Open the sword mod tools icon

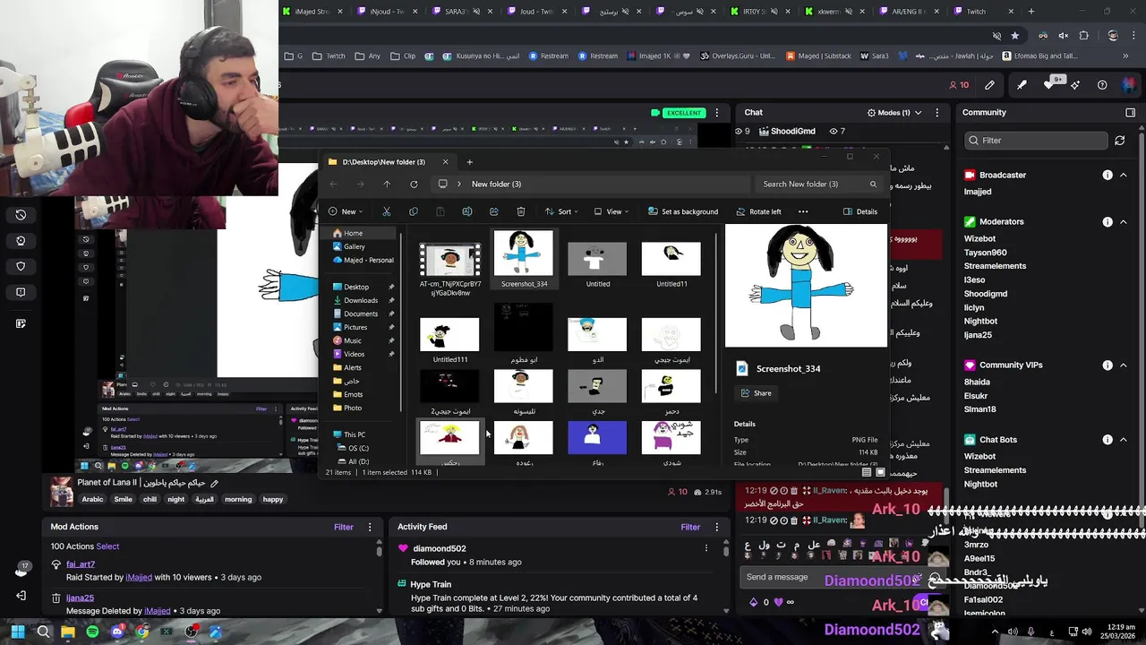[x=1022, y=85]
